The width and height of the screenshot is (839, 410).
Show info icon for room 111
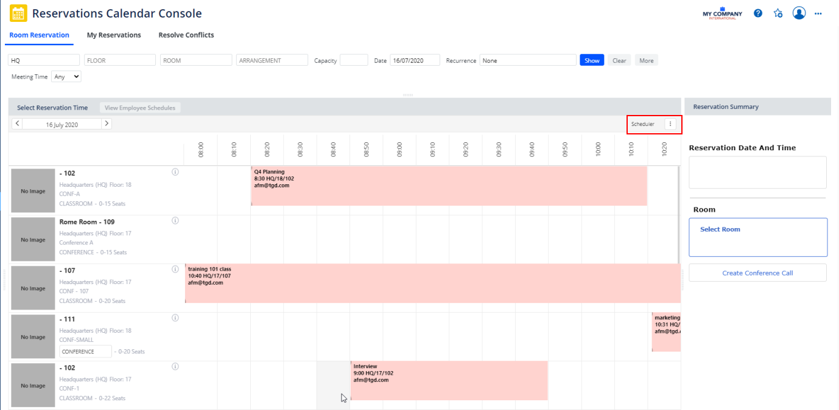click(175, 318)
